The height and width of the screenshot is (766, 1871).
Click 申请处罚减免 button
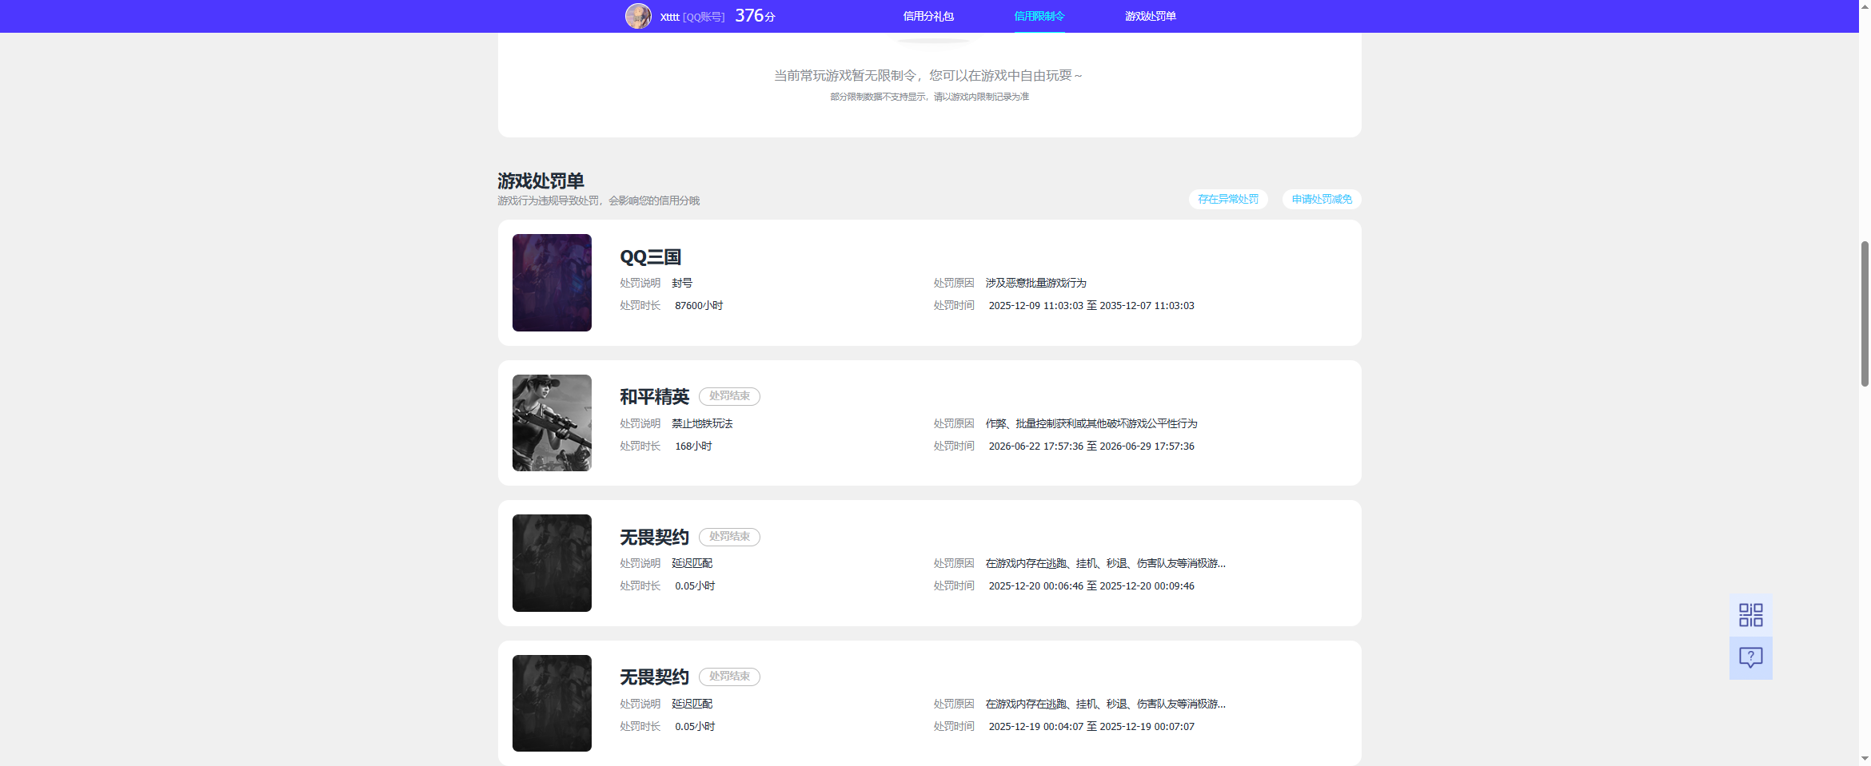point(1322,199)
